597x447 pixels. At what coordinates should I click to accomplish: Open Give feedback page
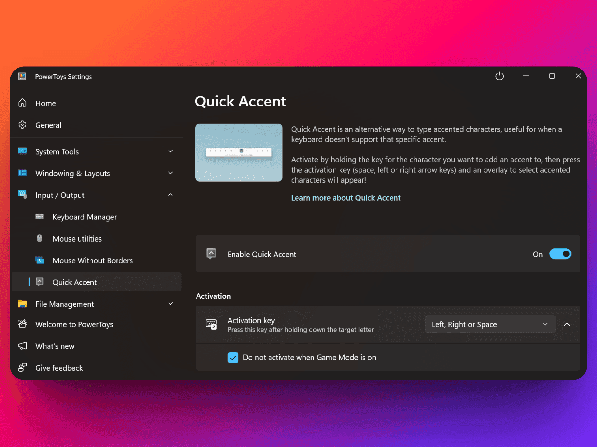96,368
